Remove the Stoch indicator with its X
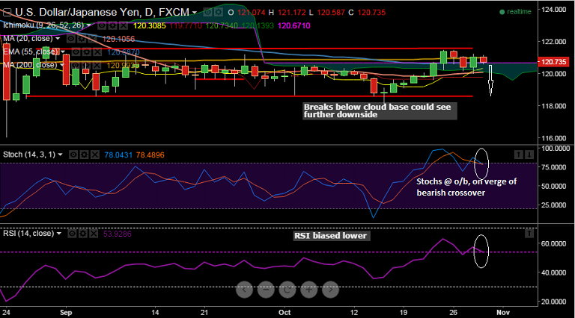 coord(95,155)
